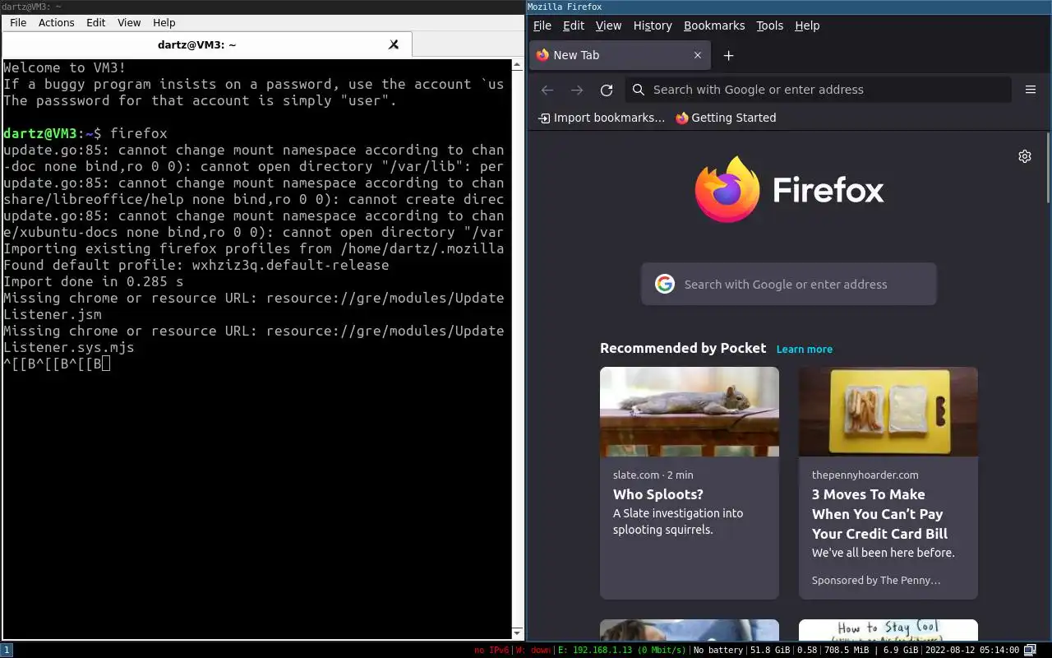Click How to Stay Cool card thumbnail
The width and height of the screenshot is (1052, 658).
[x=888, y=630]
